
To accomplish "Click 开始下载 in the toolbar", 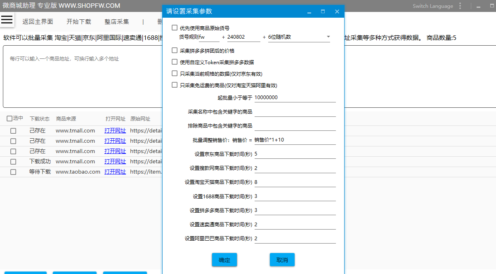I will pos(79,22).
